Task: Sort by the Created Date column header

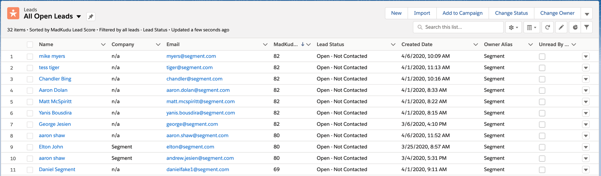Action: point(417,44)
